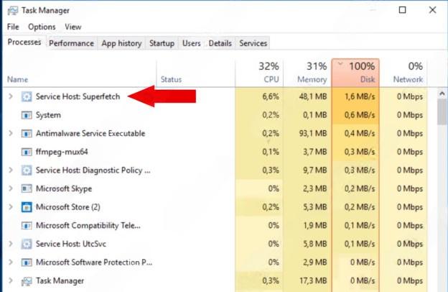Expand Microsoft Software Protection row

(x=11, y=262)
